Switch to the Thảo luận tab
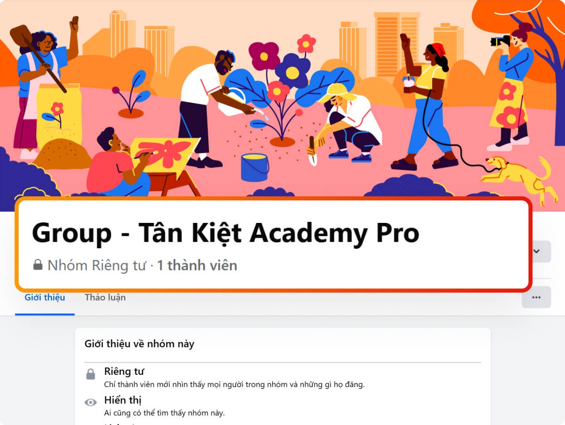This screenshot has height=425, width=565. click(x=105, y=297)
